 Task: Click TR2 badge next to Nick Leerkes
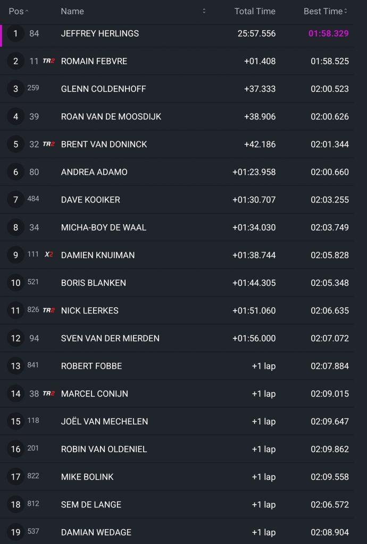pos(48,310)
